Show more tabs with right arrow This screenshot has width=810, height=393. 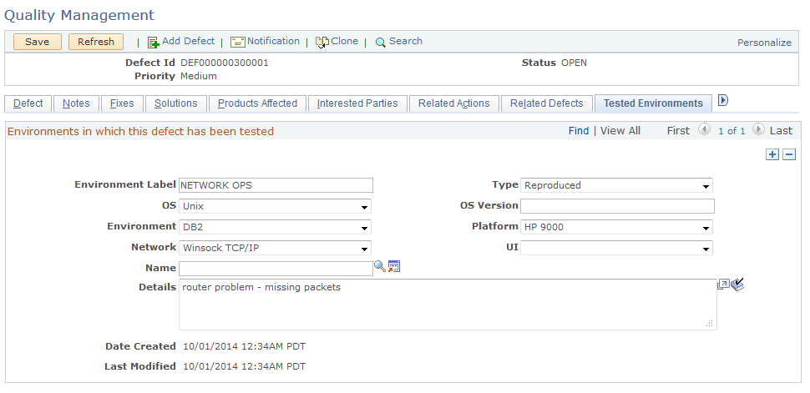[x=723, y=100]
